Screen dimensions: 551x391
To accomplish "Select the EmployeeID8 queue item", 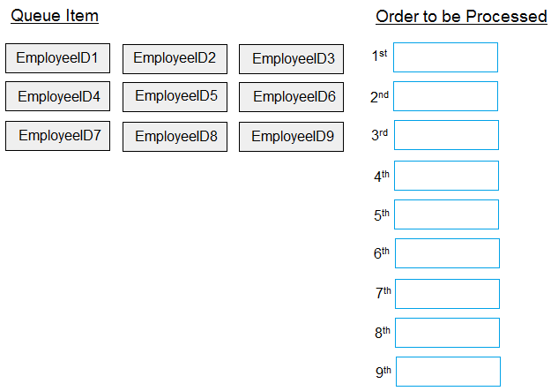I will (175, 137).
